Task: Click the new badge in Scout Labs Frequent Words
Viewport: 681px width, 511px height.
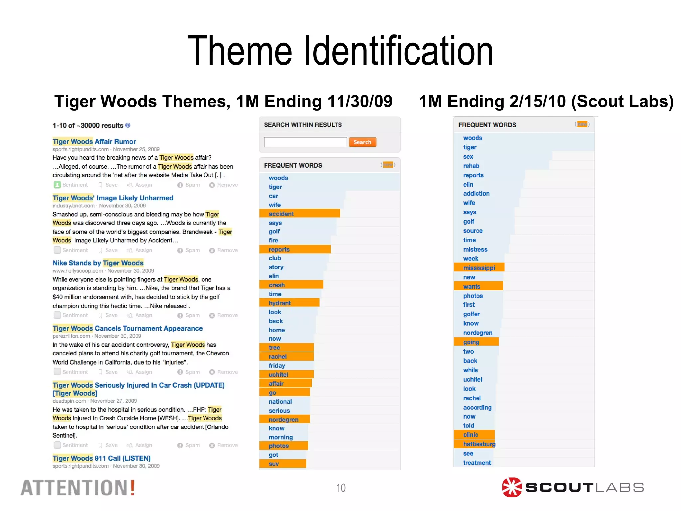Action: pyautogui.click(x=582, y=124)
